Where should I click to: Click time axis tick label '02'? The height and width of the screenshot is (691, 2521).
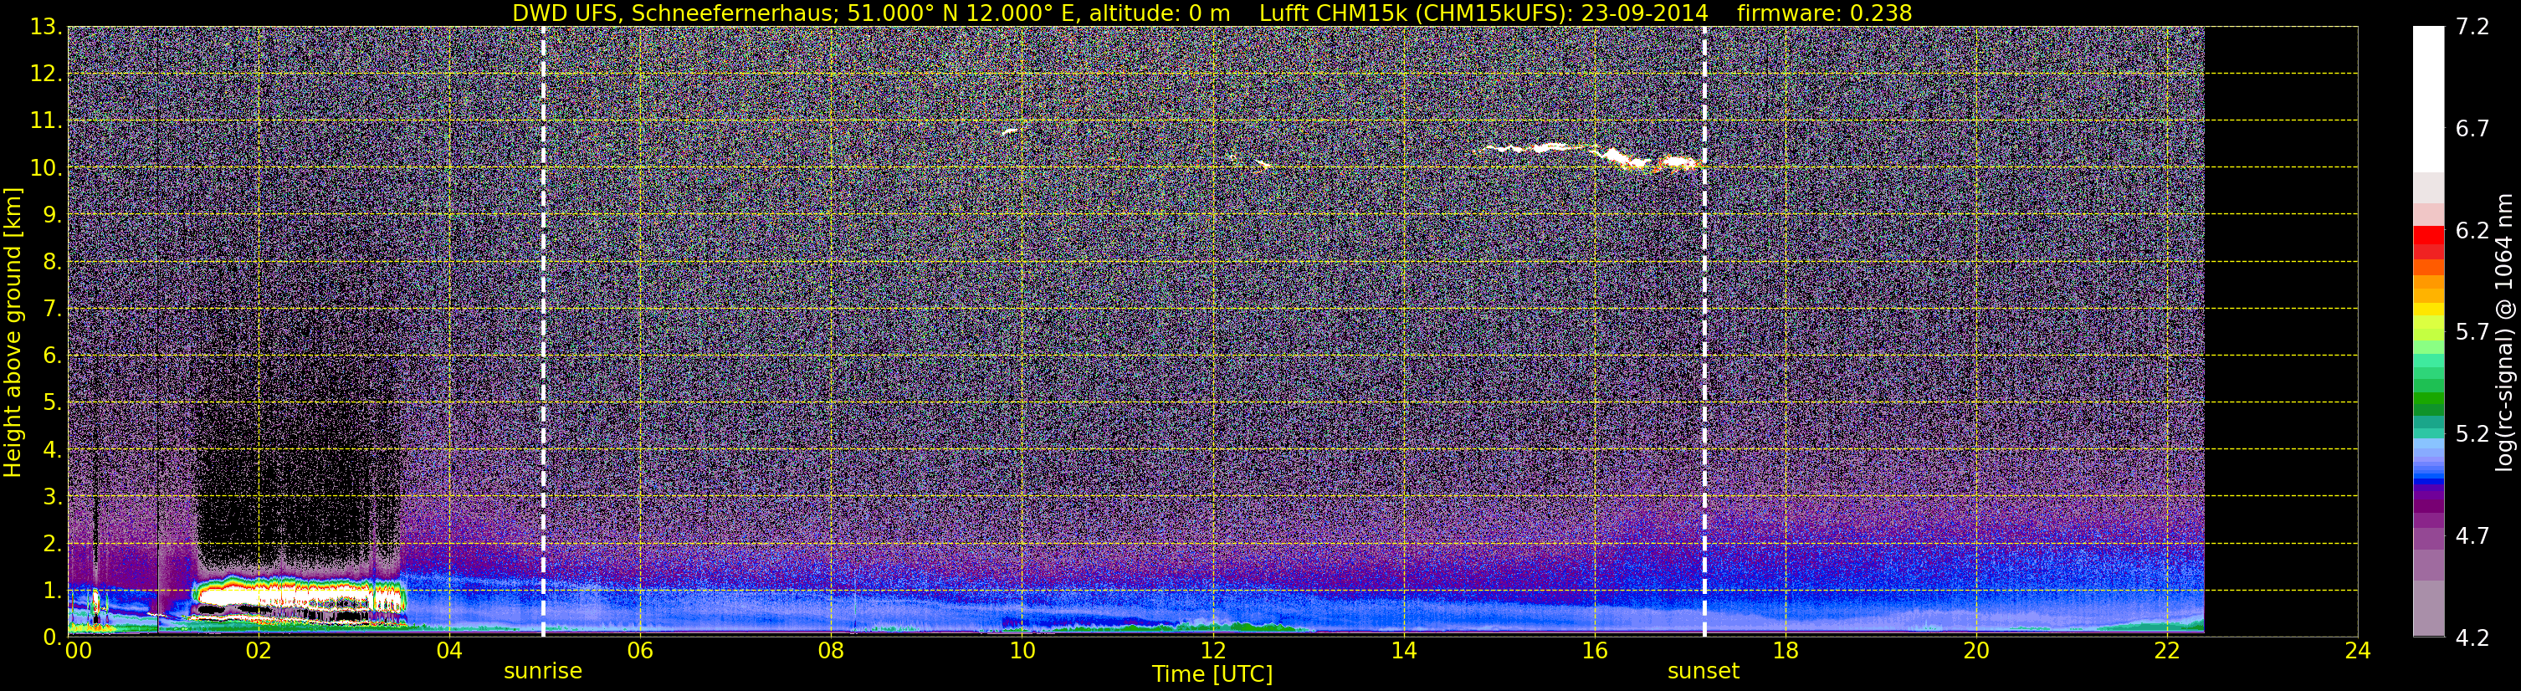point(259,652)
